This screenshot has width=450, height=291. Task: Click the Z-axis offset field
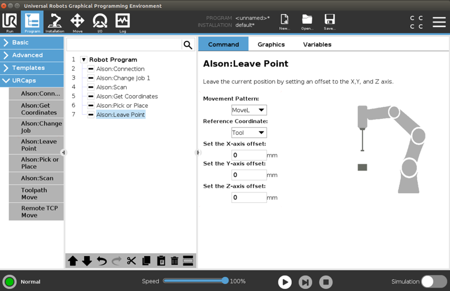249,197
